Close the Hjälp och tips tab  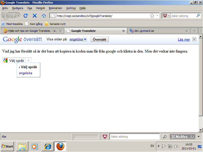[x=60, y=31]
